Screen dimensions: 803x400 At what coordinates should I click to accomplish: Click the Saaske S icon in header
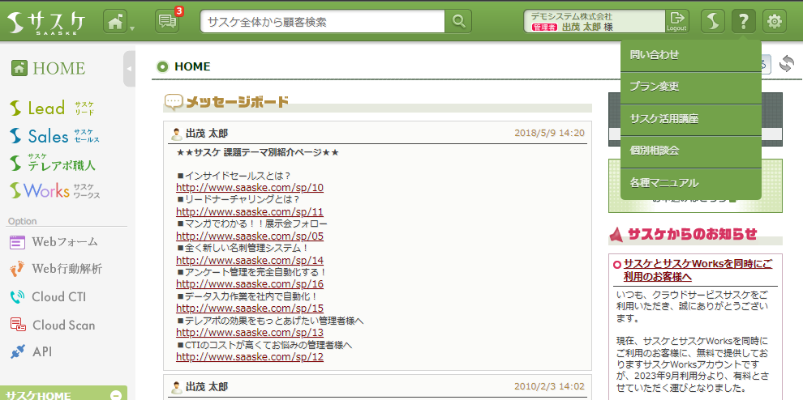pos(712,22)
